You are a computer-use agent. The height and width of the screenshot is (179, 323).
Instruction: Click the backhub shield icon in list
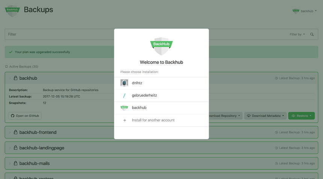coord(124,108)
